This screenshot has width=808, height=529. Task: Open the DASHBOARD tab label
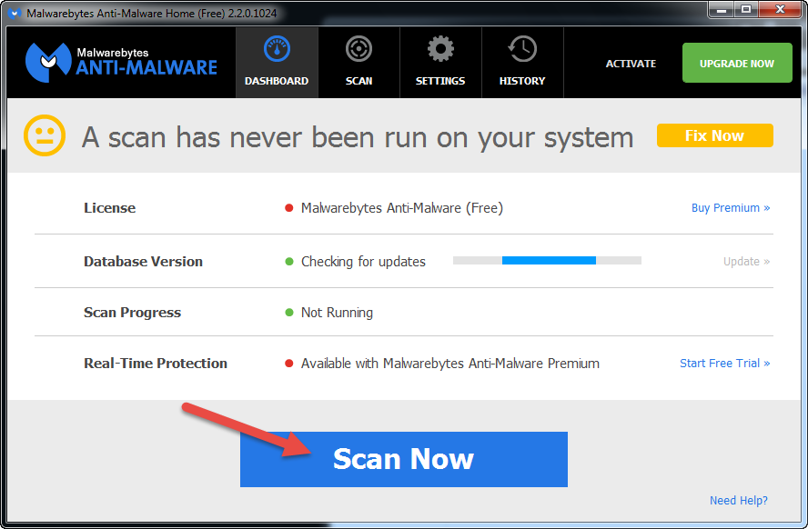[277, 81]
